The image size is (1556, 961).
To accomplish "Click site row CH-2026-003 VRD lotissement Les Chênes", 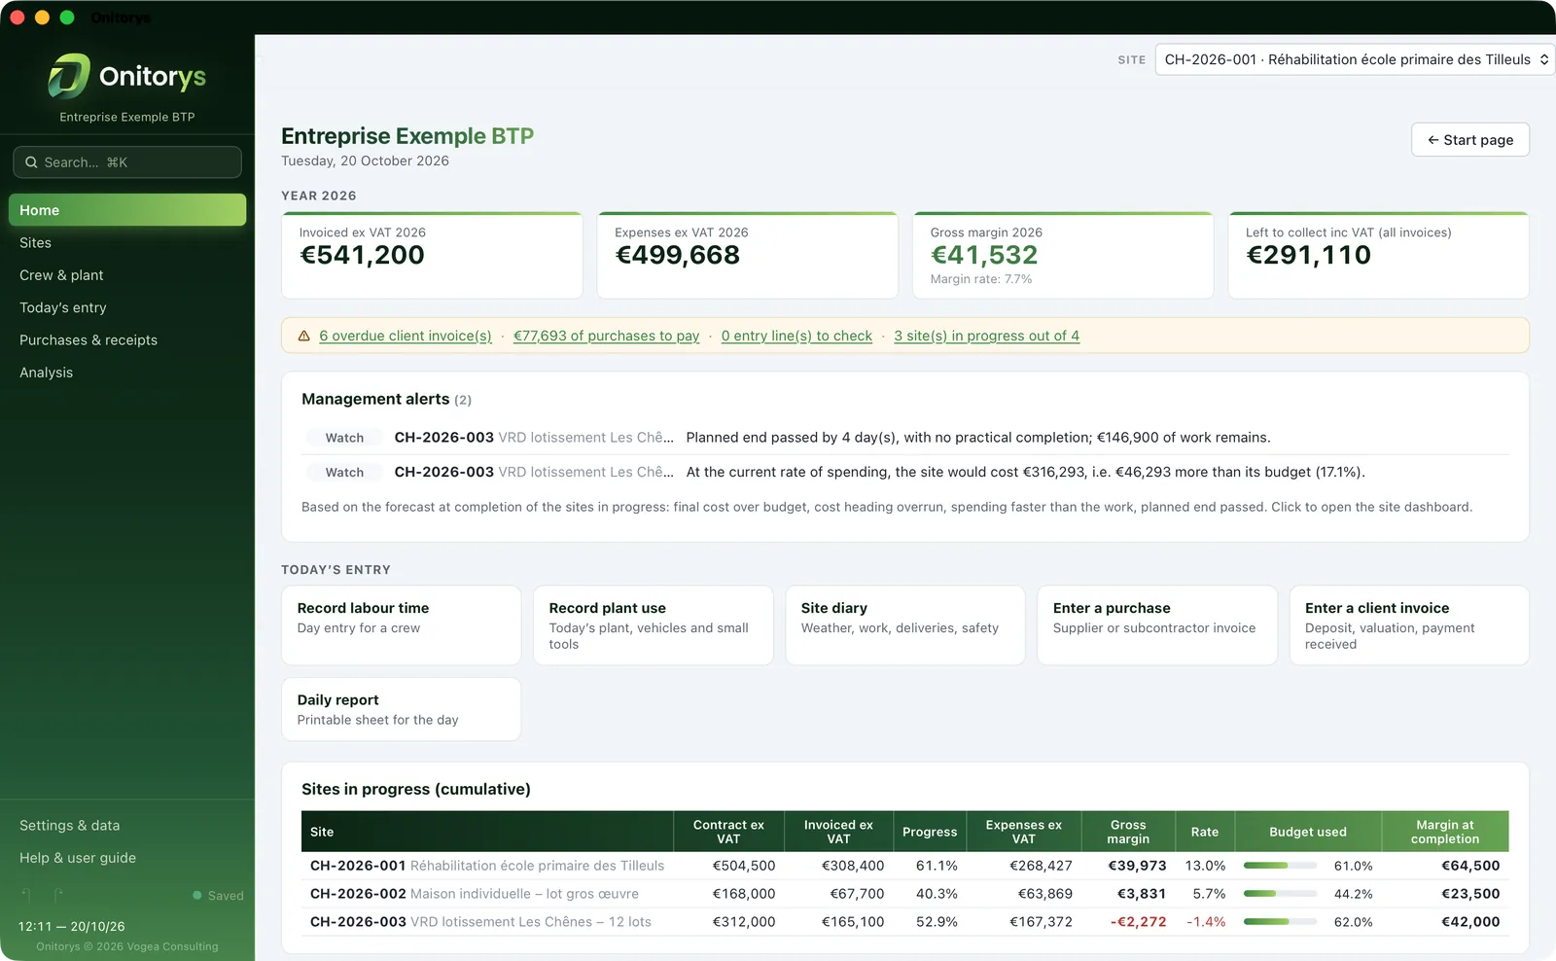I will [904, 922].
